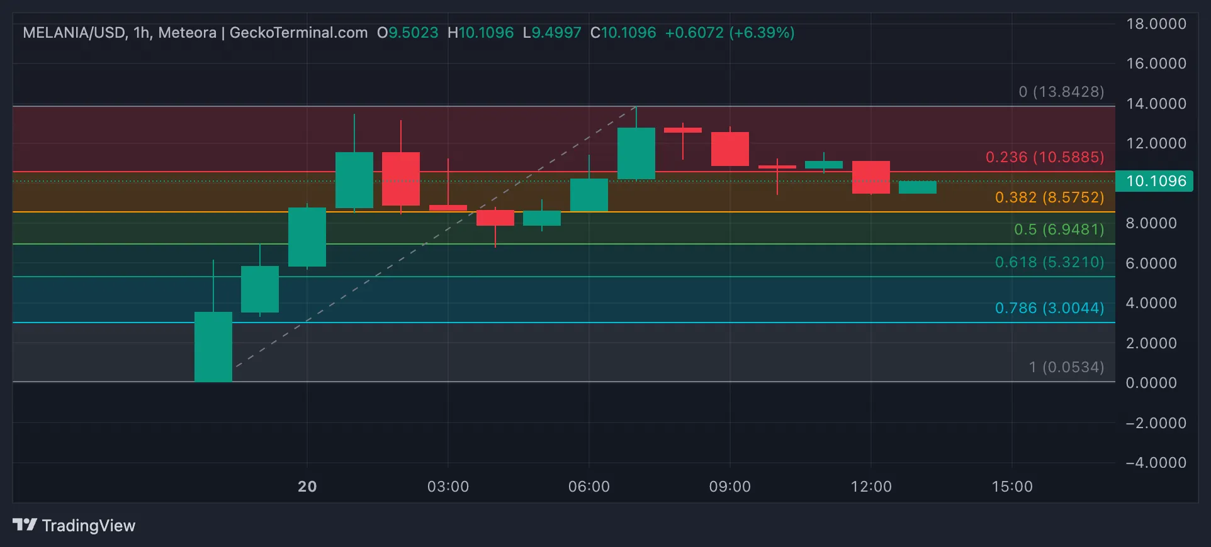Select the 0.5 (6.9481) Fibonacci label
Screen dimensions: 1211x547
(1059, 229)
